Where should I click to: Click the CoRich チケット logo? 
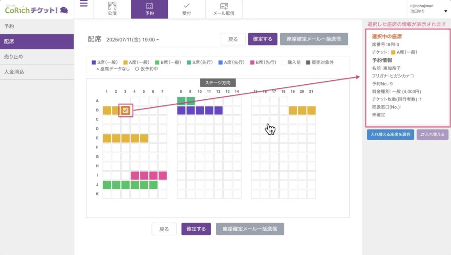point(36,9)
